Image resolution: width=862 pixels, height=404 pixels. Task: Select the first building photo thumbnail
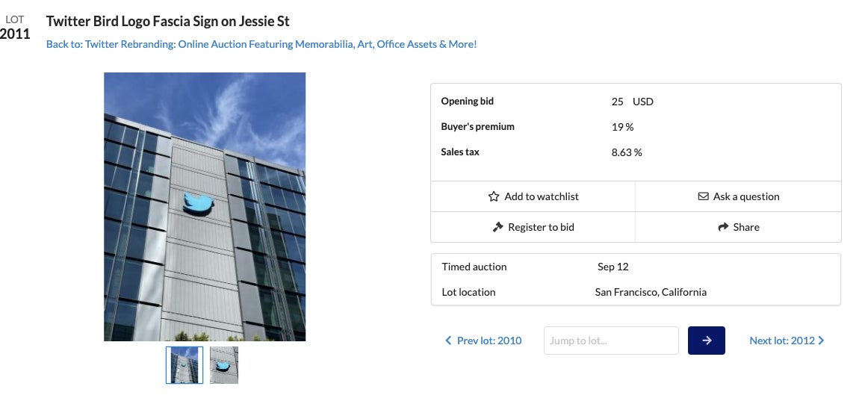185,365
